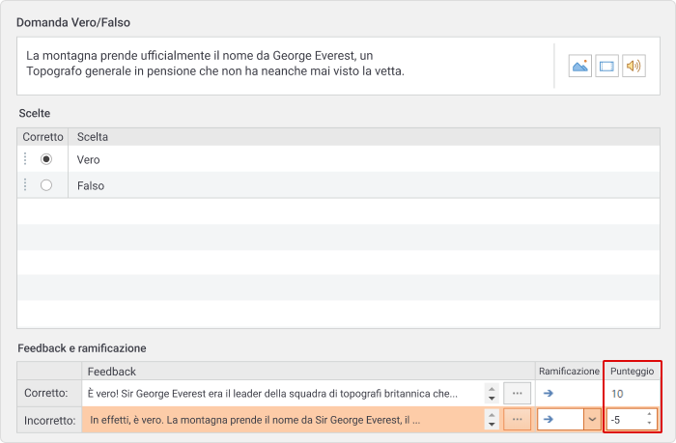Decrease the Incorretto punteggio value
This screenshot has height=443, width=676.
point(649,423)
